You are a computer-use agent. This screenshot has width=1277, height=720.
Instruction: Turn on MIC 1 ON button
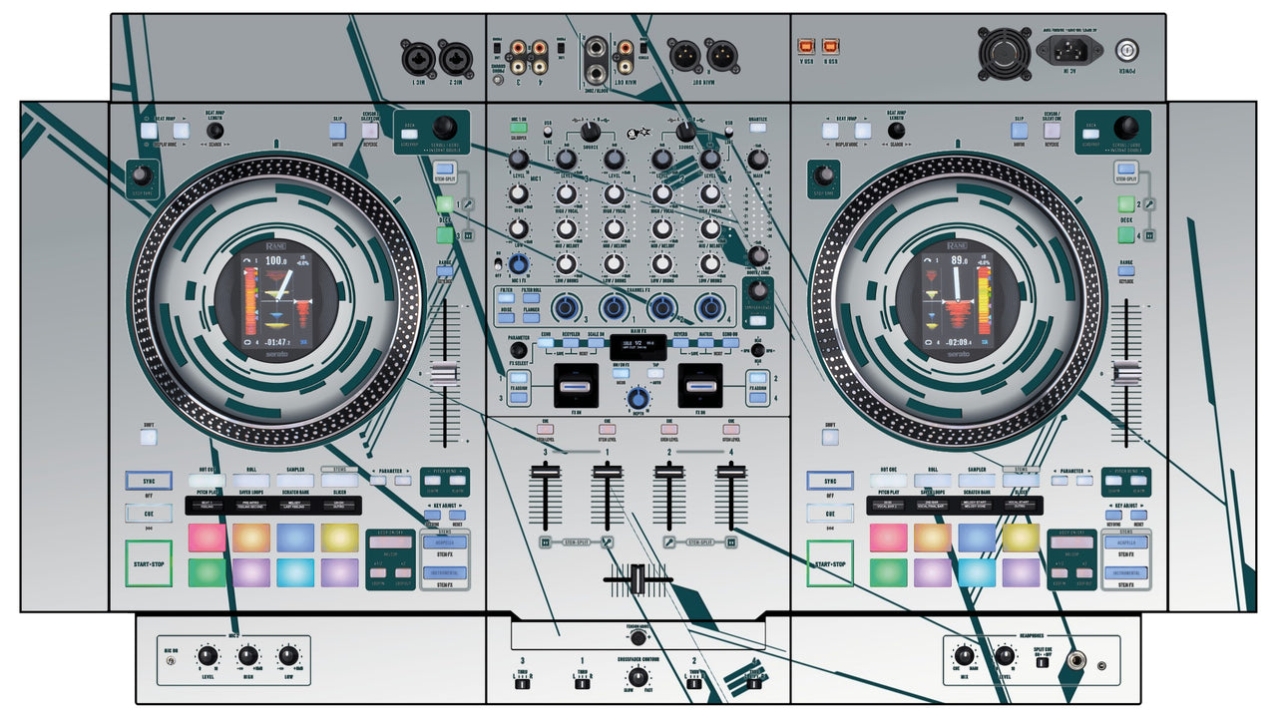518,129
